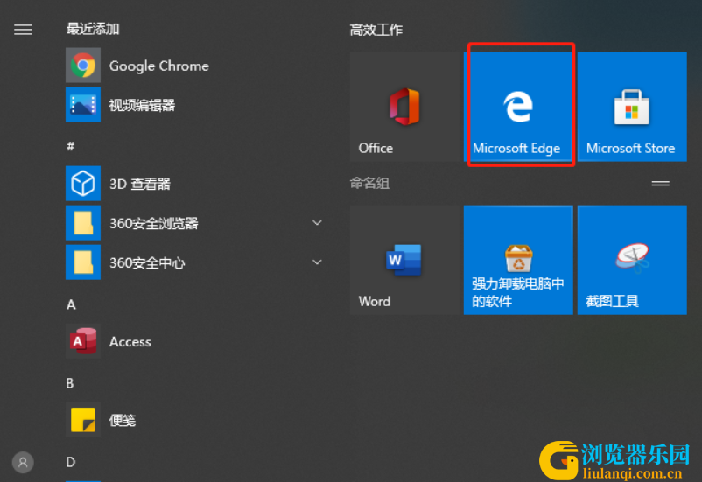Click the 命名组 group drag handle

660,184
